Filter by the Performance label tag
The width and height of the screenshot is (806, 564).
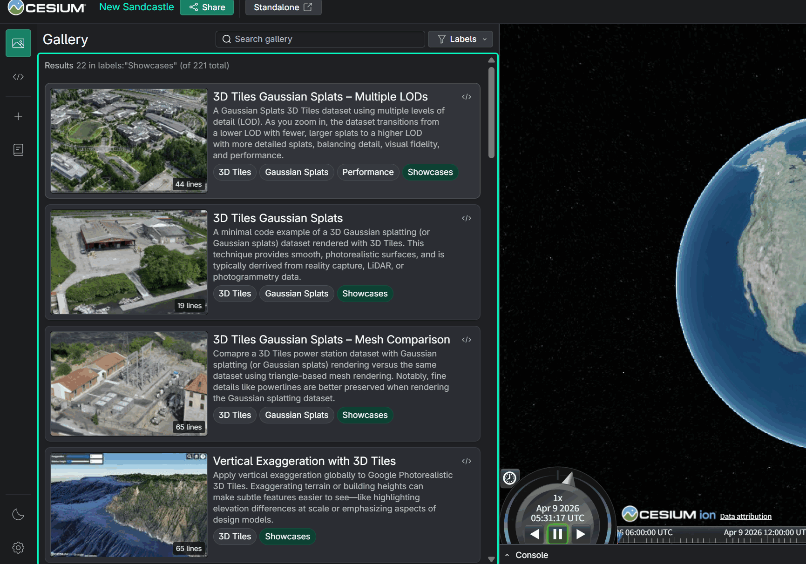click(x=367, y=172)
